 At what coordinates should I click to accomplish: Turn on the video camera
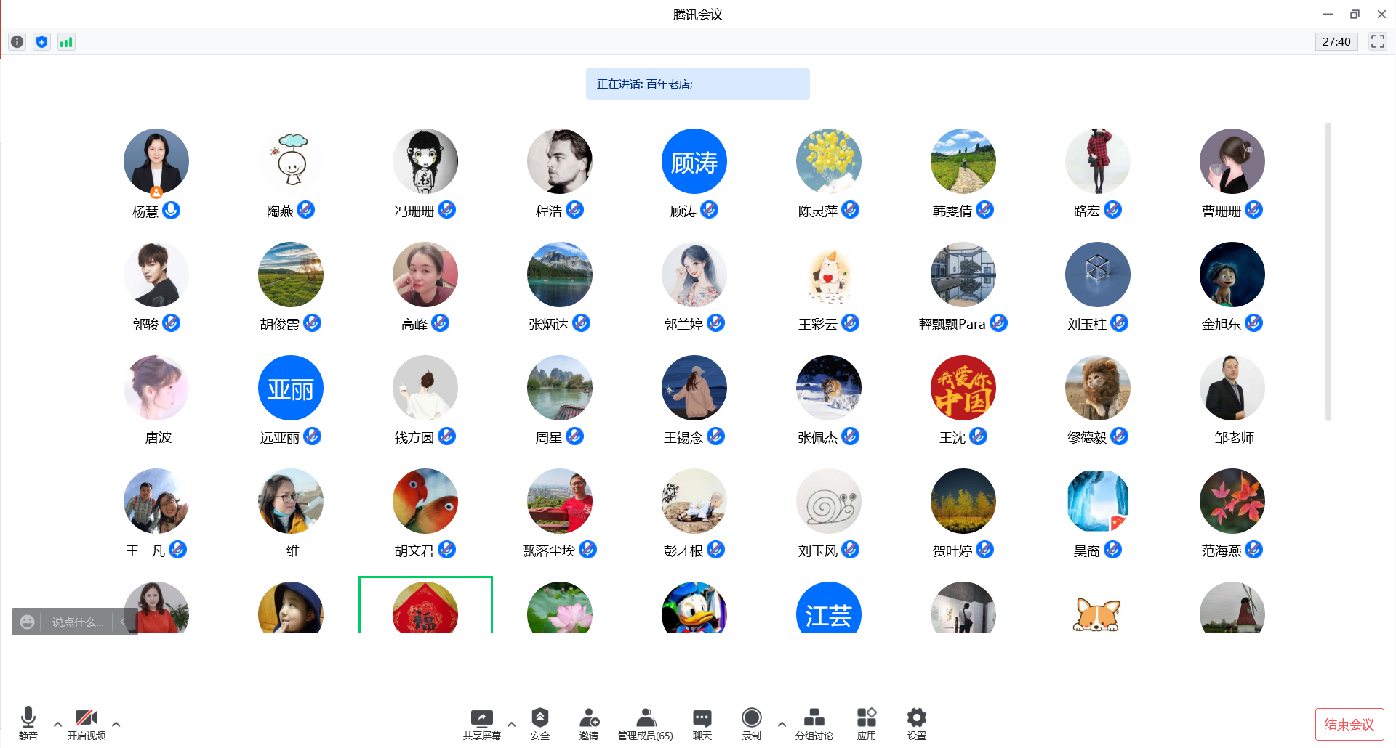pyautogui.click(x=86, y=723)
